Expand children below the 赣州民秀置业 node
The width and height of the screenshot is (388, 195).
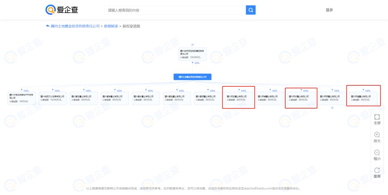click(x=332, y=108)
